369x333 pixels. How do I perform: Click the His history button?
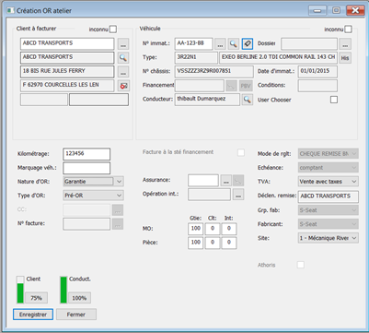tap(345, 58)
